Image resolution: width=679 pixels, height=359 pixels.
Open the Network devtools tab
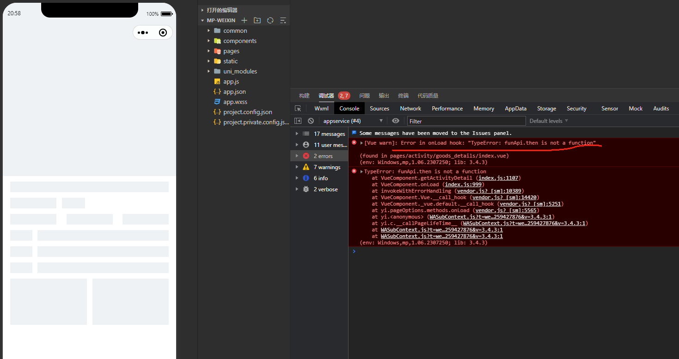[x=410, y=109]
